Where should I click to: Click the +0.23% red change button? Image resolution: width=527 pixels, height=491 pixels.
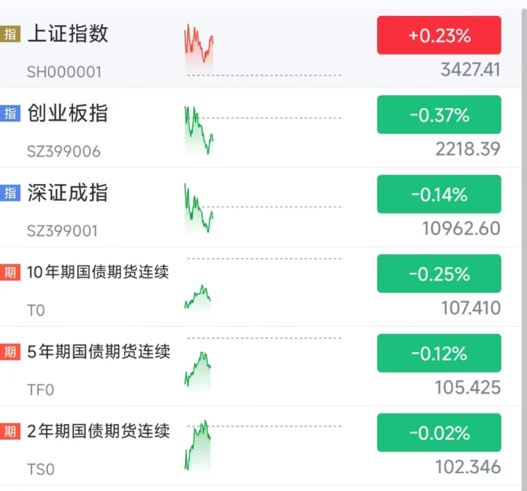(x=439, y=35)
